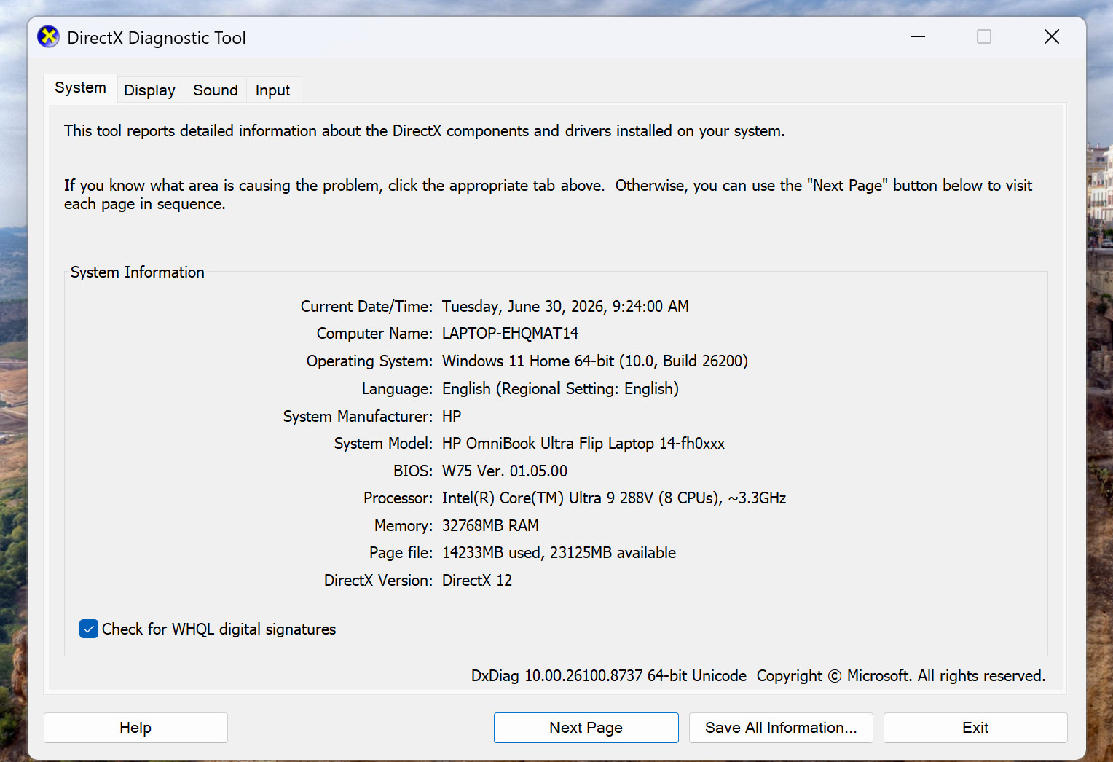Switch to the System tab
The width and height of the screenshot is (1113, 762).
80,88
